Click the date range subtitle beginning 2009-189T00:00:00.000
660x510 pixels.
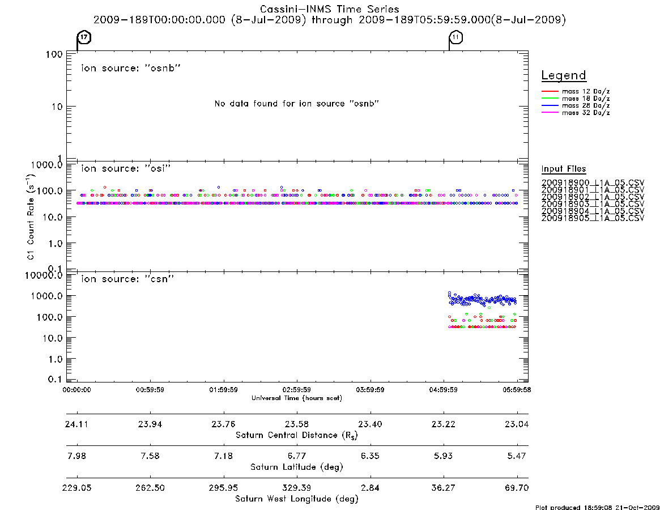click(330, 20)
